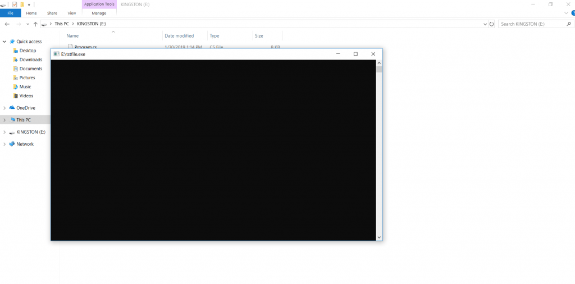
Task: Open the File ribbon tab
Action: click(x=10, y=13)
